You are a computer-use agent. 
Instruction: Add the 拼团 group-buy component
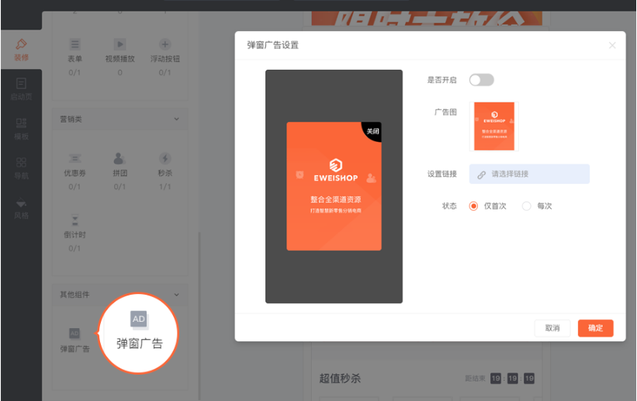(119, 171)
